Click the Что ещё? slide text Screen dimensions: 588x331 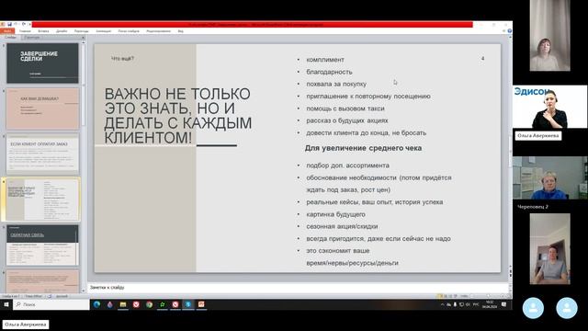pyautogui.click(x=122, y=59)
